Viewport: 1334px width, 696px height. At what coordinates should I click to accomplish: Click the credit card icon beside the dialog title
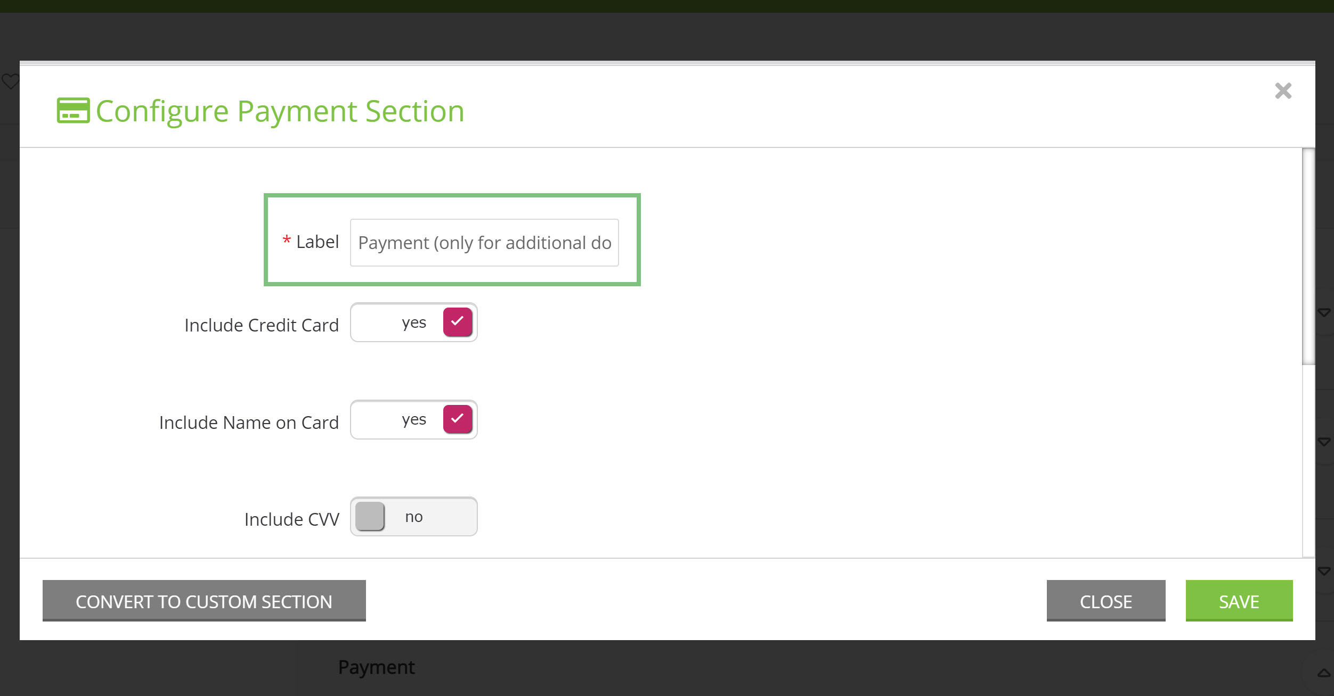point(73,111)
